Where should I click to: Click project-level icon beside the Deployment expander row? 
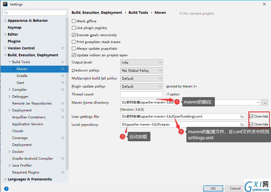point(62,110)
